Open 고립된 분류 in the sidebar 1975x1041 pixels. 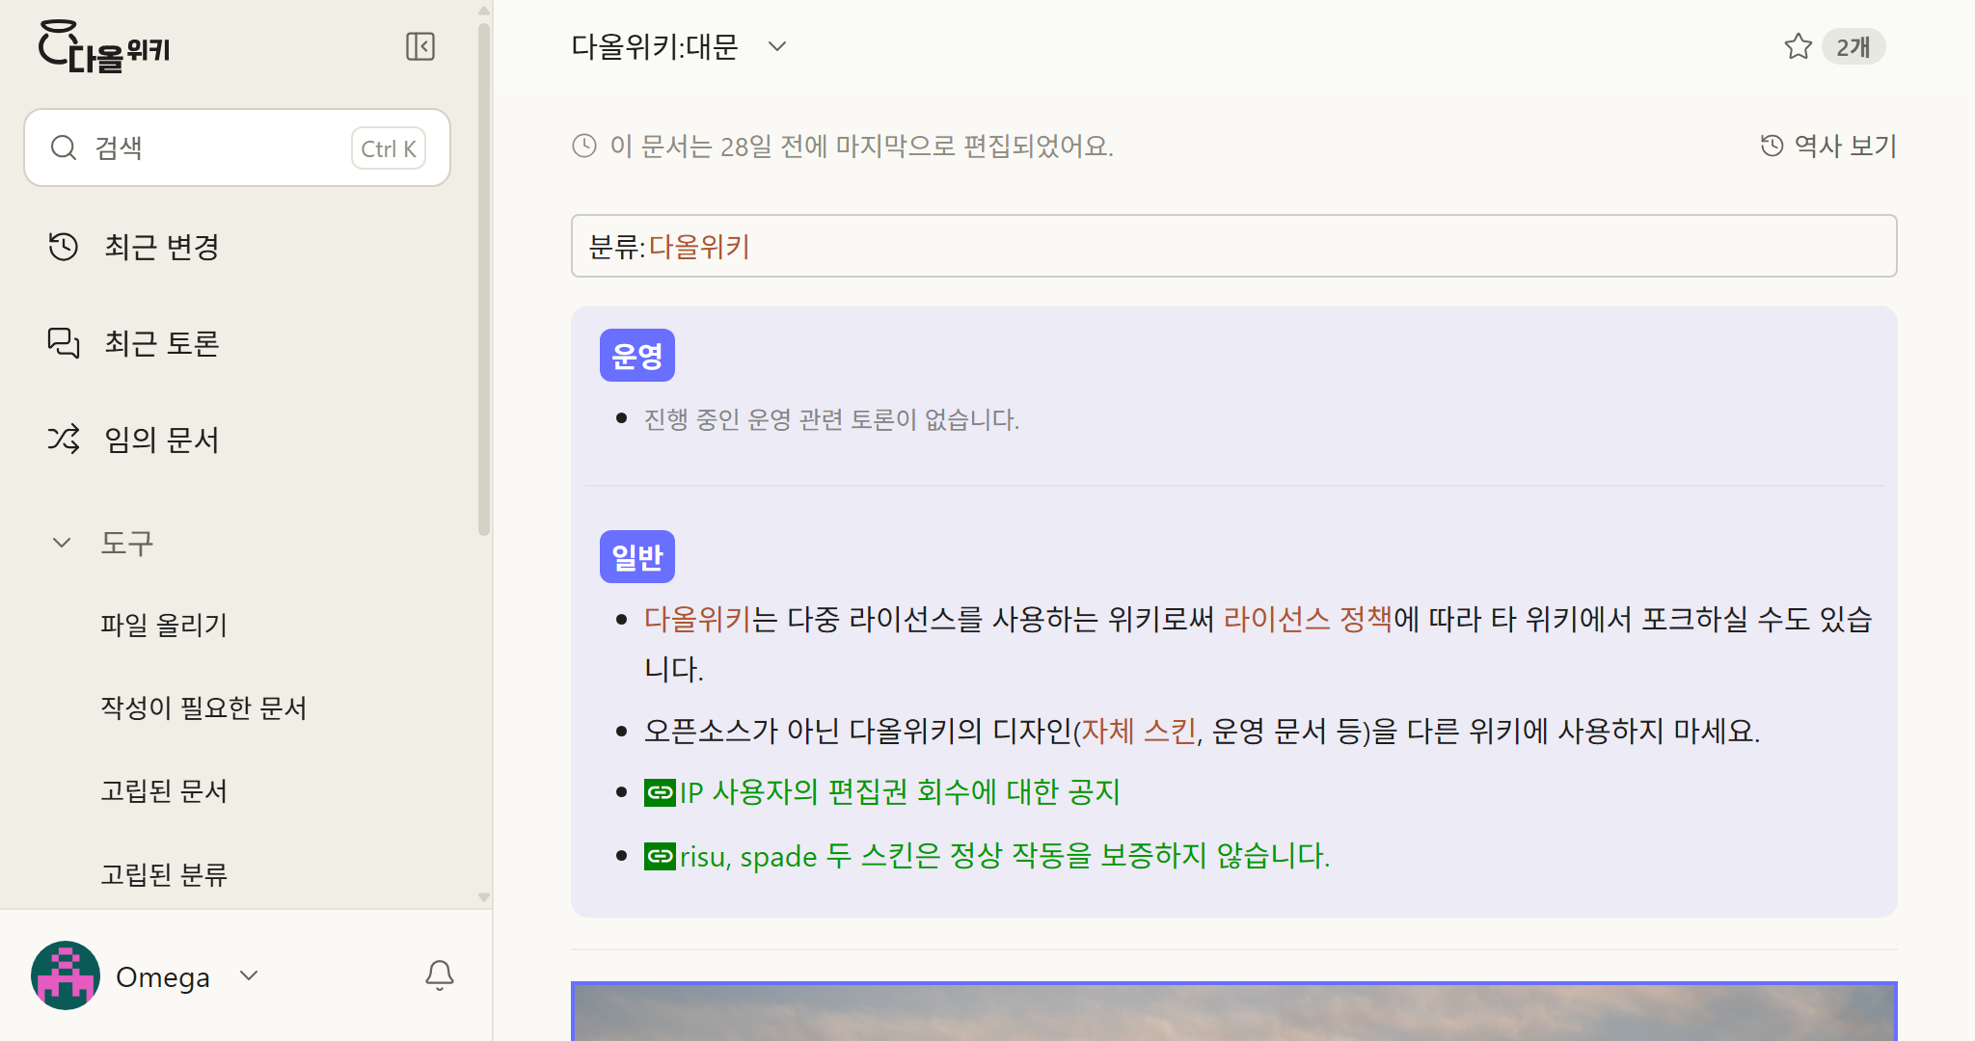coord(164,874)
